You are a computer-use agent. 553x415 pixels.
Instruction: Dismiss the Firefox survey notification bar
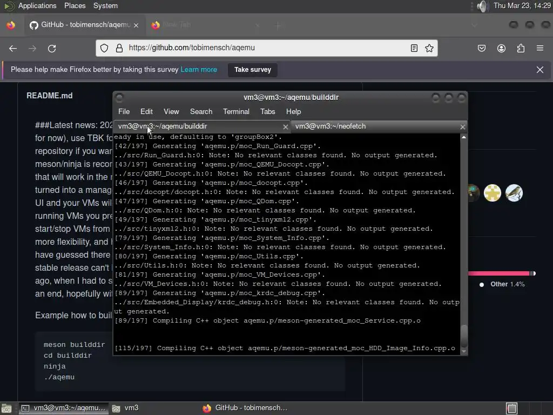point(540,70)
